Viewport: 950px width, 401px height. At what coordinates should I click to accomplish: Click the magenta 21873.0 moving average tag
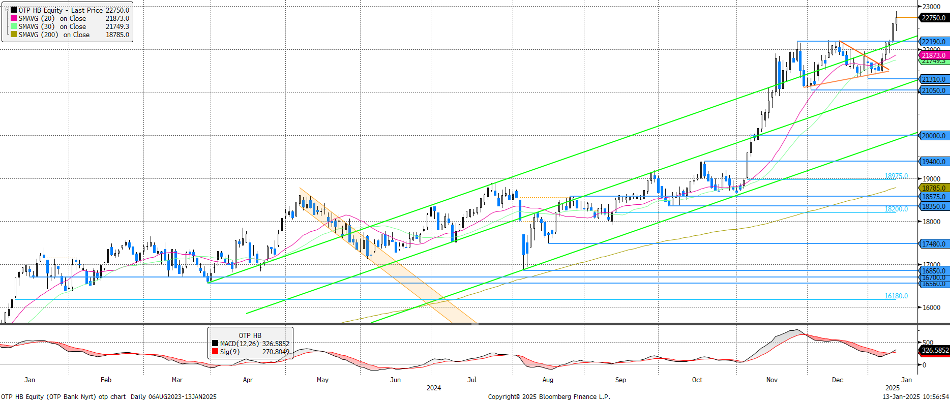(934, 55)
